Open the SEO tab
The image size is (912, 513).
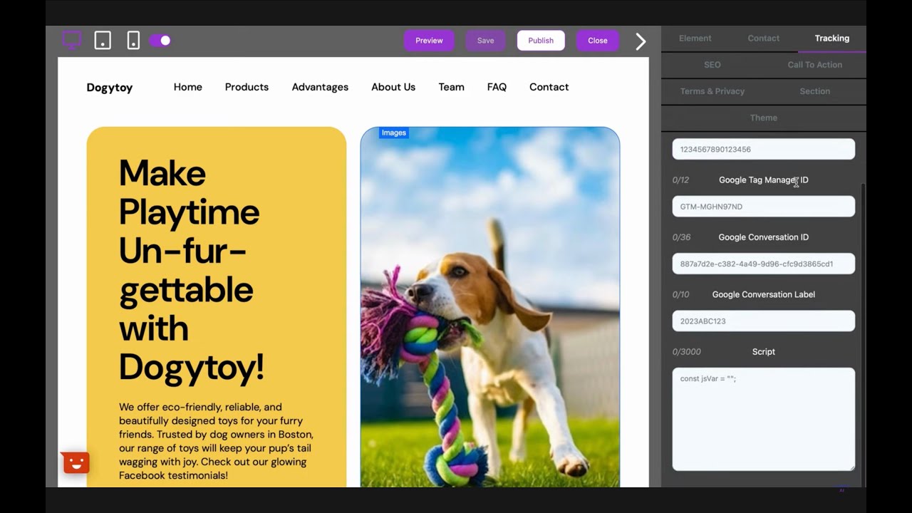coord(712,65)
